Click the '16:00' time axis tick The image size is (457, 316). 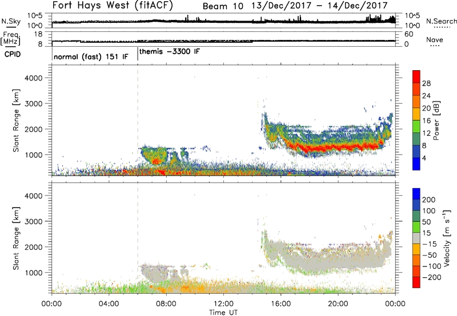pos(280,304)
